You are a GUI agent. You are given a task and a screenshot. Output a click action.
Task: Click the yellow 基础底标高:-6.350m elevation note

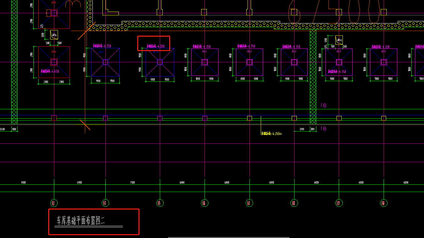pos(271,134)
